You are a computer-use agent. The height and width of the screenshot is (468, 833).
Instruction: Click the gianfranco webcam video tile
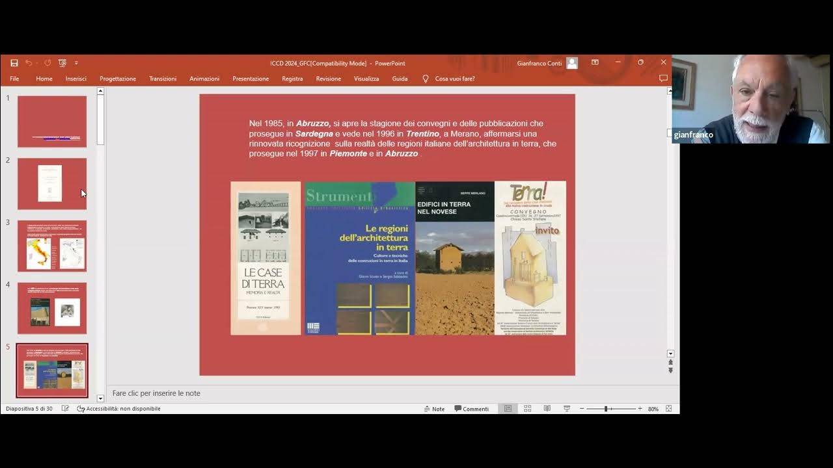pyautogui.click(x=751, y=99)
